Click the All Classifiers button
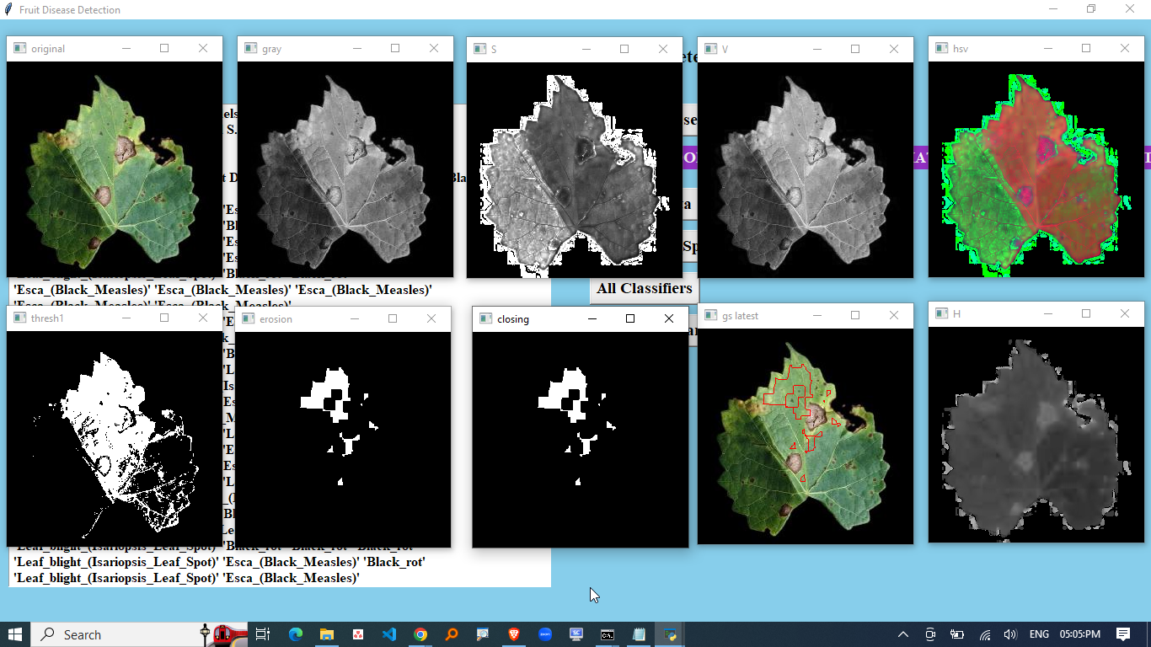 click(644, 288)
